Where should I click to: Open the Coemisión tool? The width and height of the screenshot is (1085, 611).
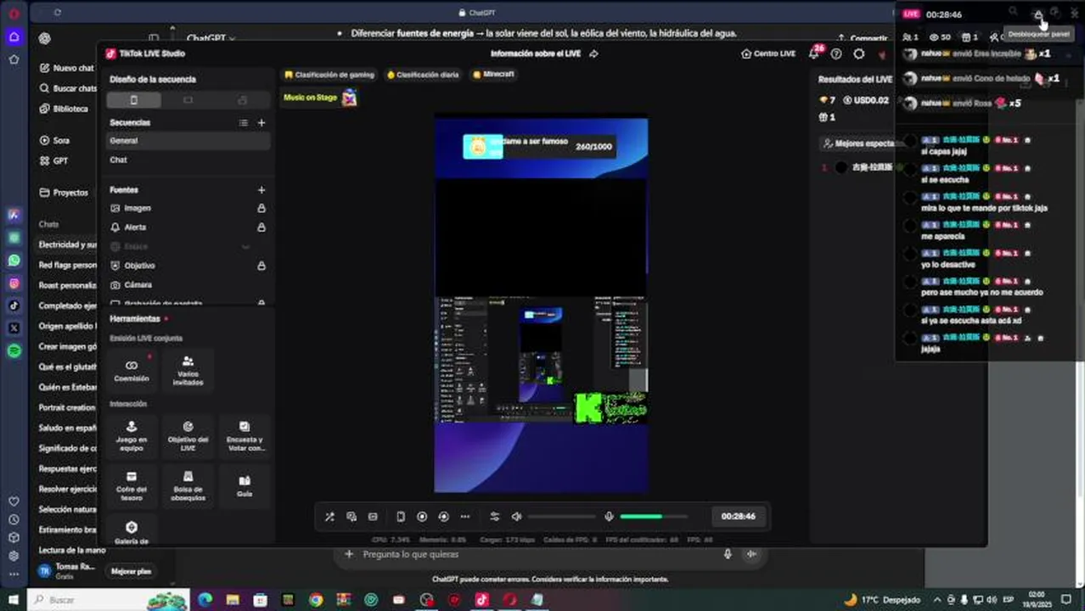click(x=132, y=370)
